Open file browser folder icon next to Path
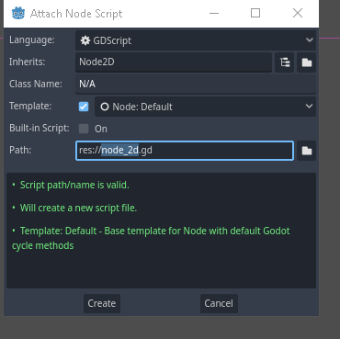Screen dimensions: 340x339 pos(307,151)
